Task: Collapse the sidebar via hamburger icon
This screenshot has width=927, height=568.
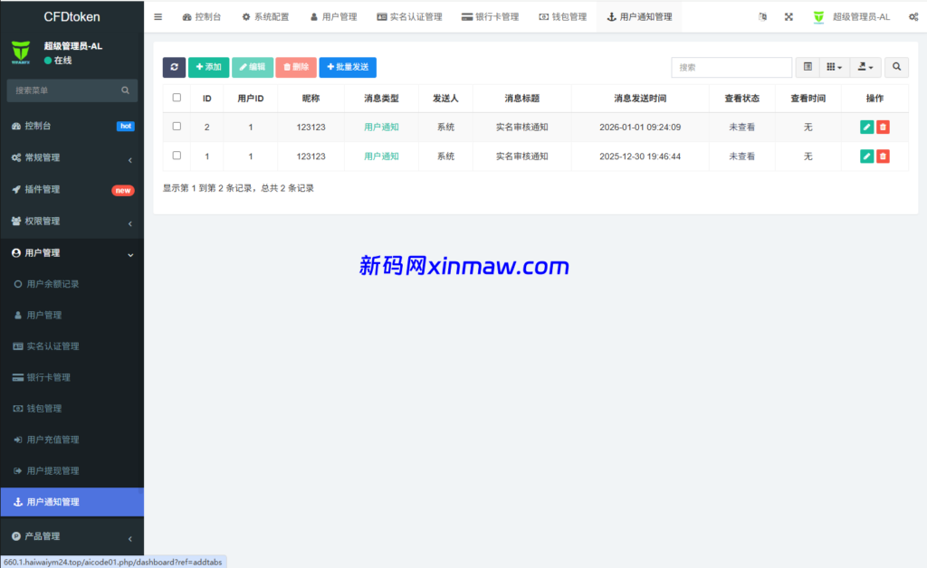Action: (x=158, y=16)
